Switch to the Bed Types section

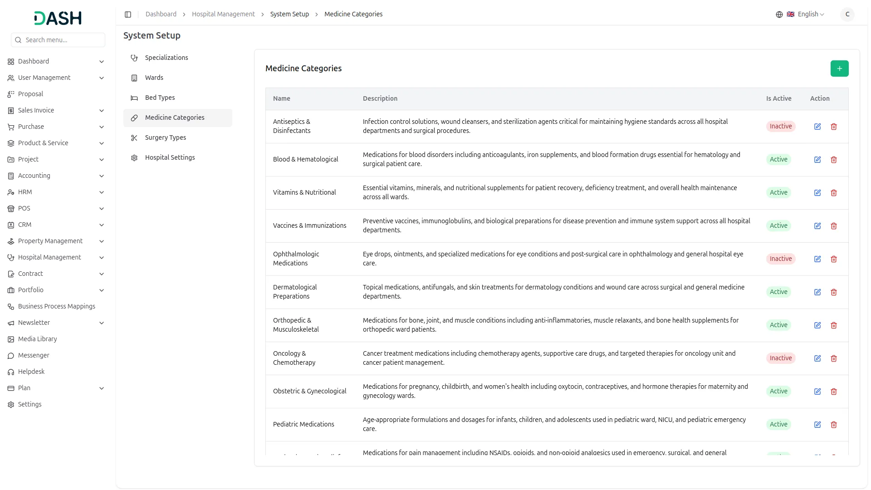160,98
